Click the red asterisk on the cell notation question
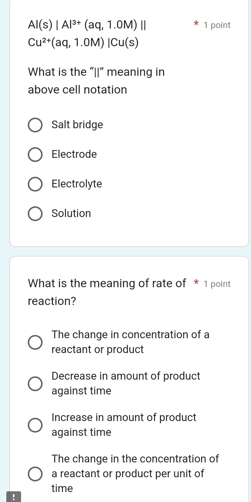 click(x=196, y=25)
